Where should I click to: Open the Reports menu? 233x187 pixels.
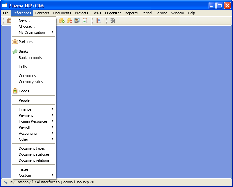tap(131, 13)
